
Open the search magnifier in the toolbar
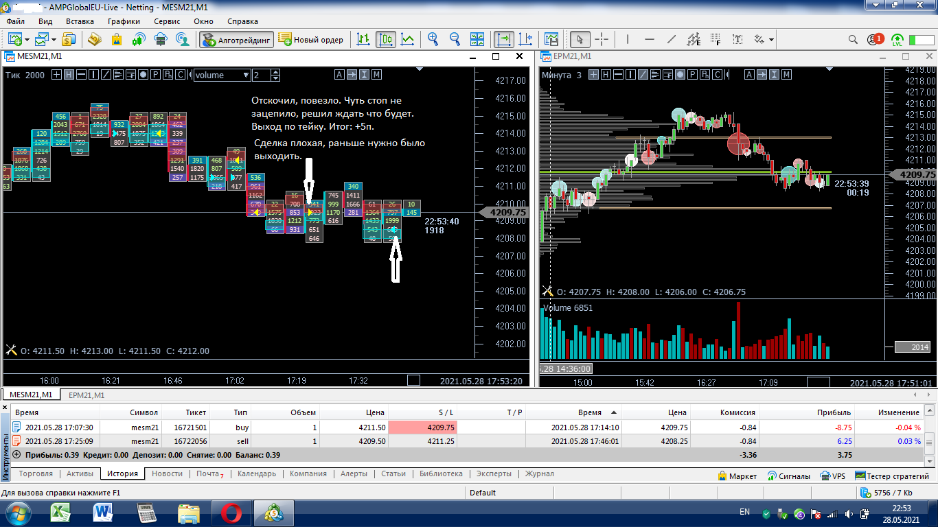coord(853,39)
